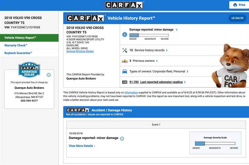Click the odometer icon

pos(125,82)
